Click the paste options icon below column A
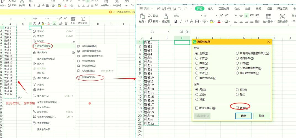Screen dimensions: 296x138 19,98
